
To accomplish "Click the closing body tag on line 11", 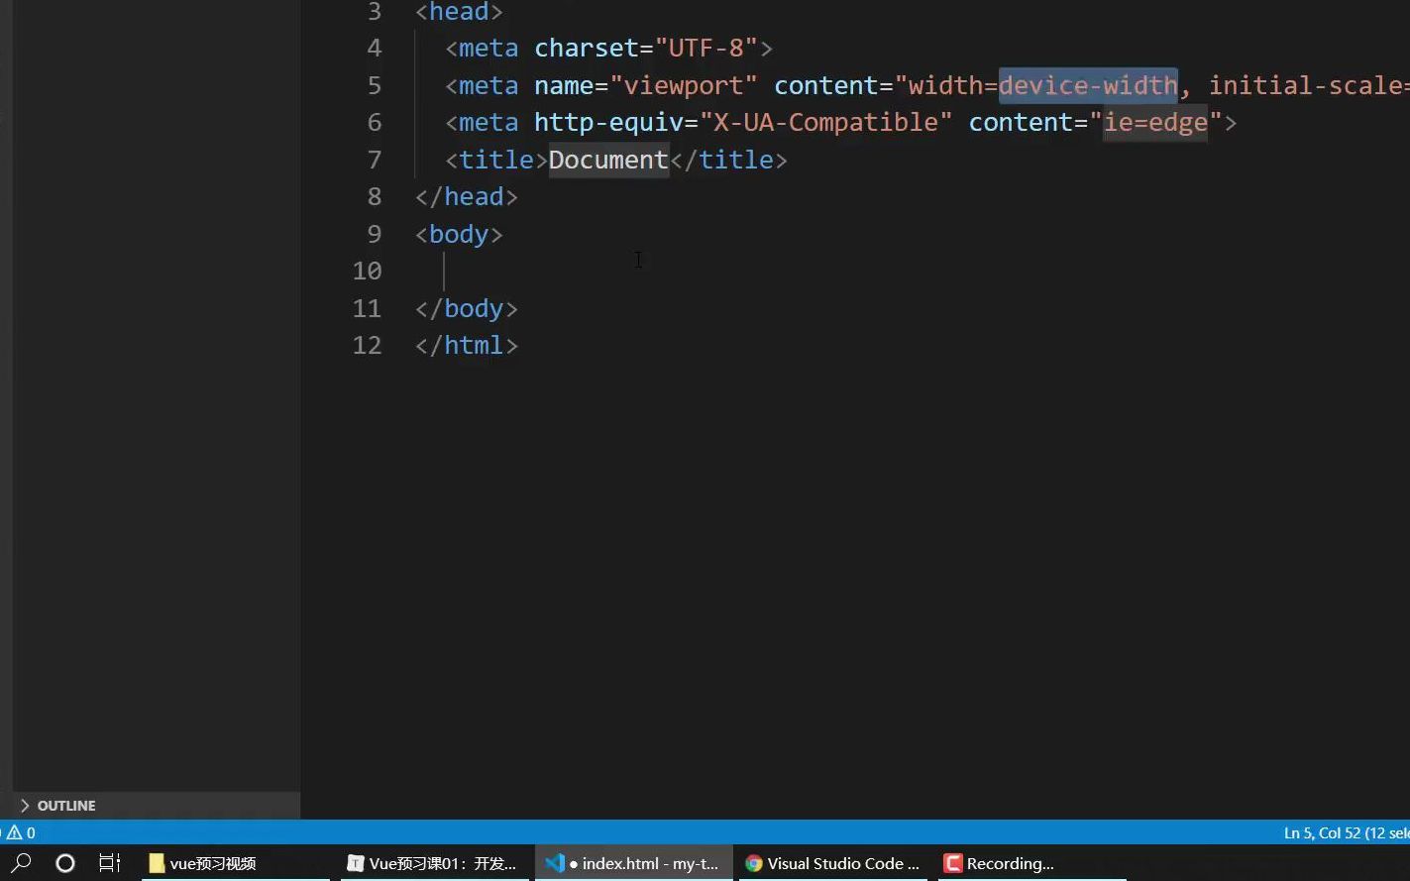I will (x=467, y=308).
